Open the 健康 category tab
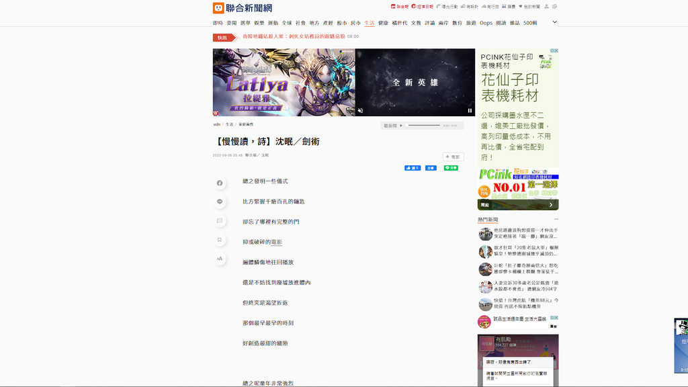Image resolution: width=688 pixels, height=387 pixels. tap(383, 23)
